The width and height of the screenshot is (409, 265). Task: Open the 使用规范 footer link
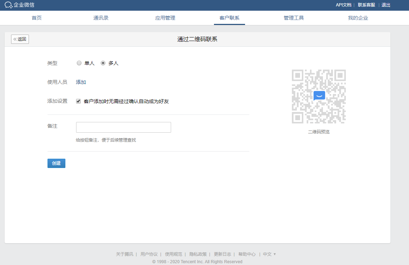[174, 254]
